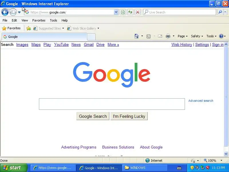Click the Live Search magnifier button
This screenshot has height=172, width=229.
tap(220, 12)
